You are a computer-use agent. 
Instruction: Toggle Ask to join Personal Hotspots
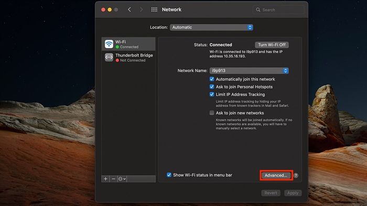click(x=212, y=87)
